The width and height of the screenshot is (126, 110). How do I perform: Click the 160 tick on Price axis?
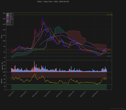(4, 24)
